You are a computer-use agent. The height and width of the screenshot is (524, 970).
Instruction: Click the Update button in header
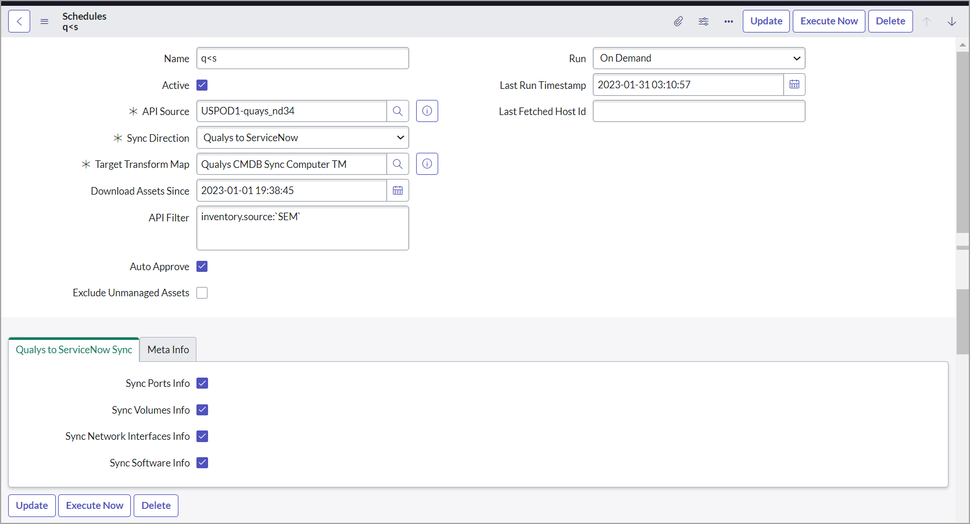coord(766,21)
